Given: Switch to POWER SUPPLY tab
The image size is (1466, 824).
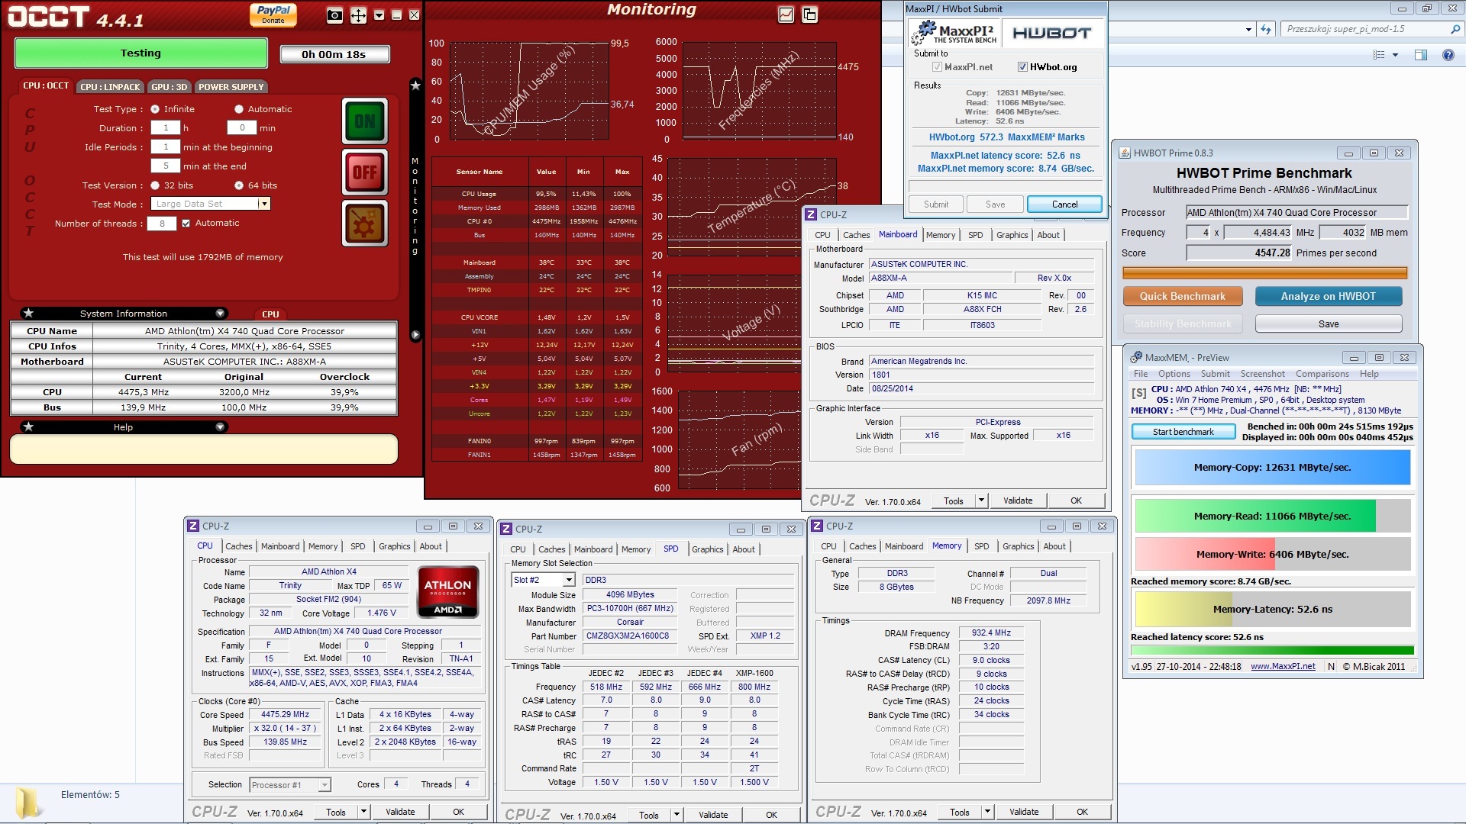Looking at the screenshot, I should 231,86.
